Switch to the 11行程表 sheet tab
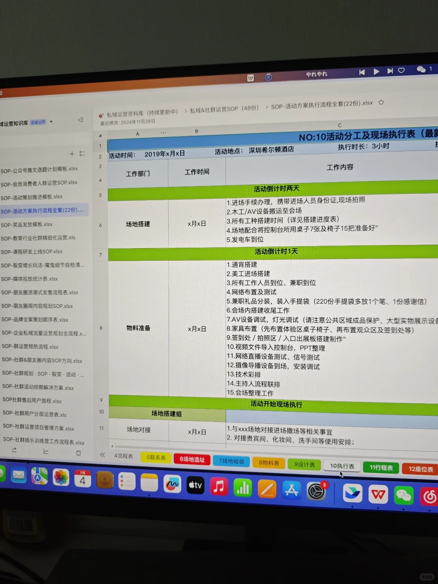The width and height of the screenshot is (438, 584). 381,467
